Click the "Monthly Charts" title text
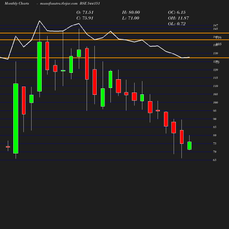Image resolution: width=229 pixels, height=229 pixels. click(17, 4)
